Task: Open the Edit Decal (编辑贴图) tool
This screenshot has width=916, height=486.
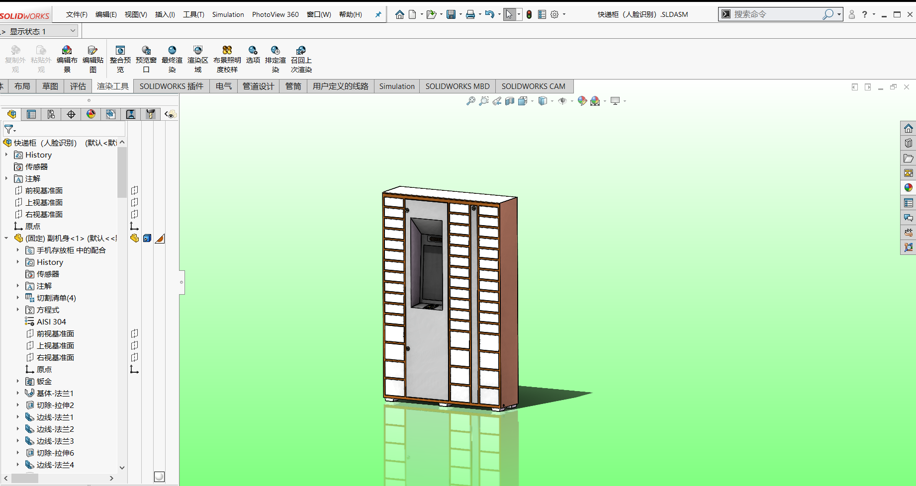Action: point(92,59)
